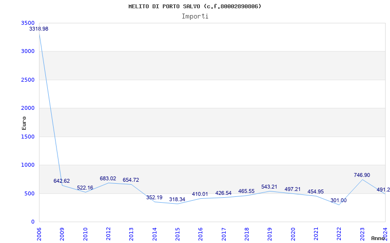The width and height of the screenshot is (390, 243).
Task: Click the y-axis tick 3500
Action: pyautogui.click(x=28, y=23)
